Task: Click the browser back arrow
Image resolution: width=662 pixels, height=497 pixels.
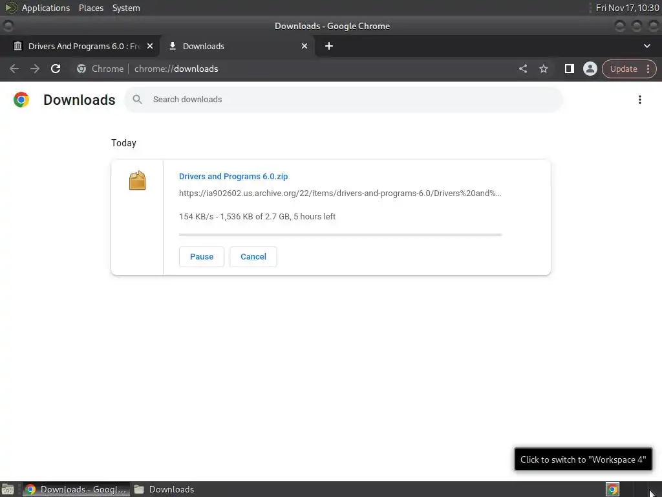Action: point(14,69)
